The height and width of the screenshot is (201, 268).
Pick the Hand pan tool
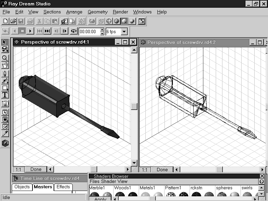5,65
